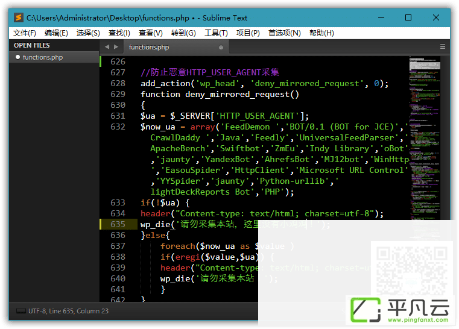The image size is (459, 329).
Task: Open the 选择(S) menu
Action: point(88,33)
